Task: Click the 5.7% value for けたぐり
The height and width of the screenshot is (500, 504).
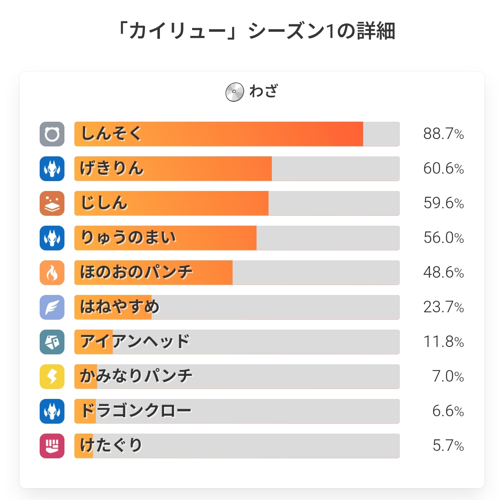Action: [448, 446]
